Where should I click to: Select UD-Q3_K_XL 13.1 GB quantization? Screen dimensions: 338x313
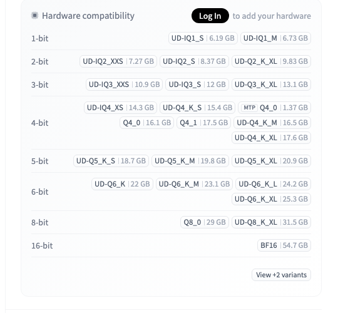pos(271,85)
